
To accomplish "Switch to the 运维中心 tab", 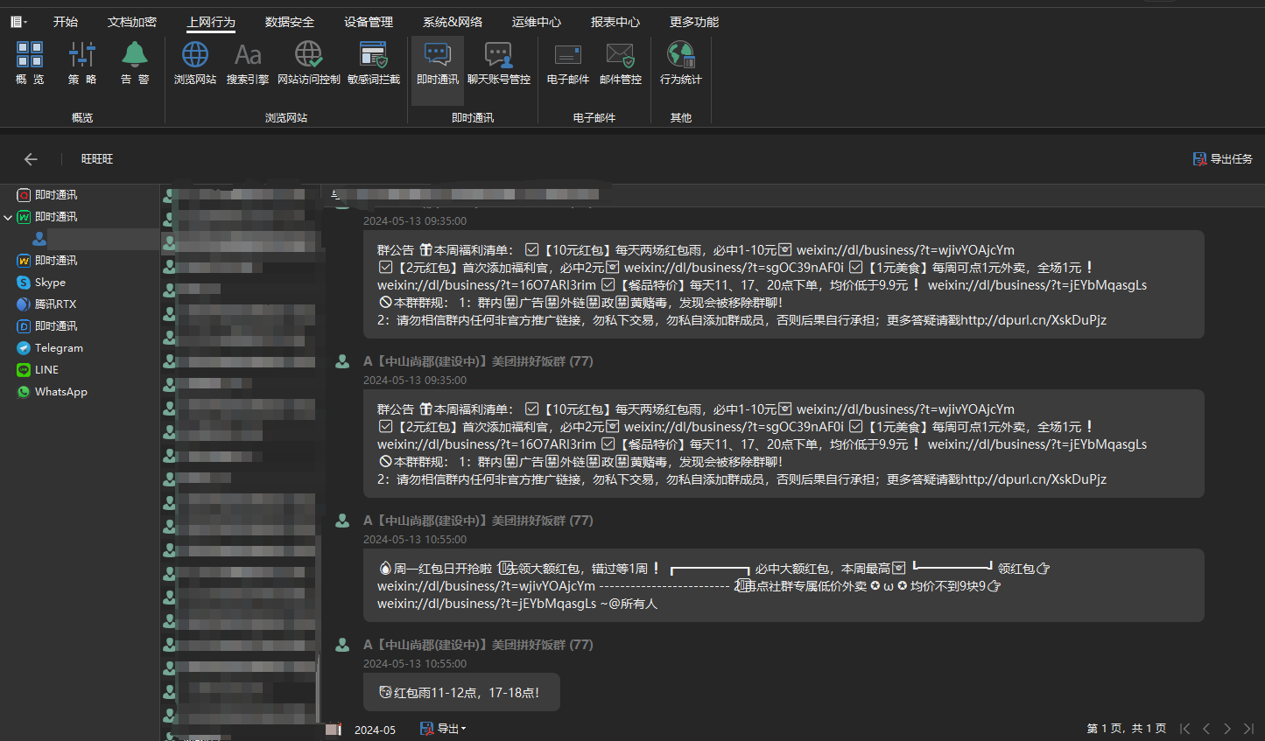I will click(537, 22).
